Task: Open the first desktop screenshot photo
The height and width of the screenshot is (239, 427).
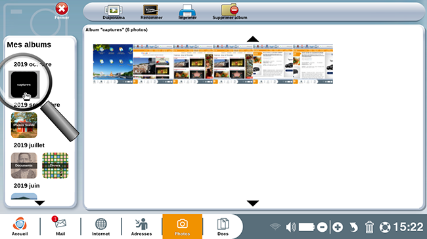Action: 113,64
